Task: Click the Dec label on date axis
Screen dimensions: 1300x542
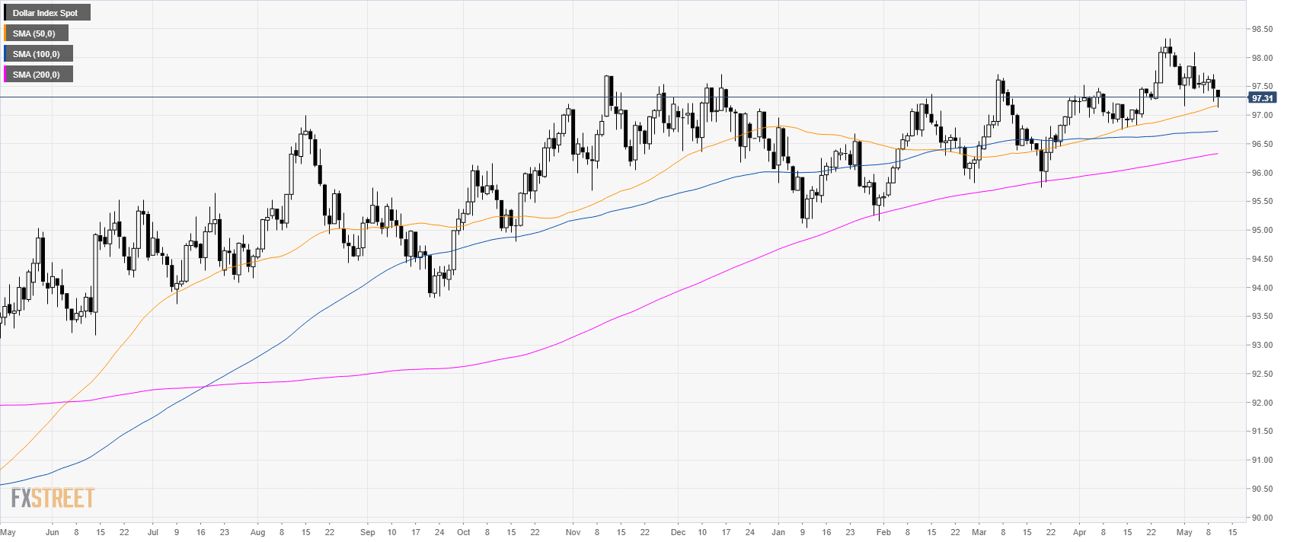Action: click(x=678, y=532)
